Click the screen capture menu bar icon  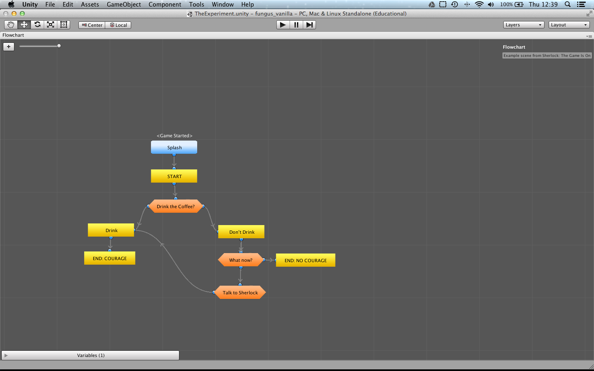click(443, 5)
